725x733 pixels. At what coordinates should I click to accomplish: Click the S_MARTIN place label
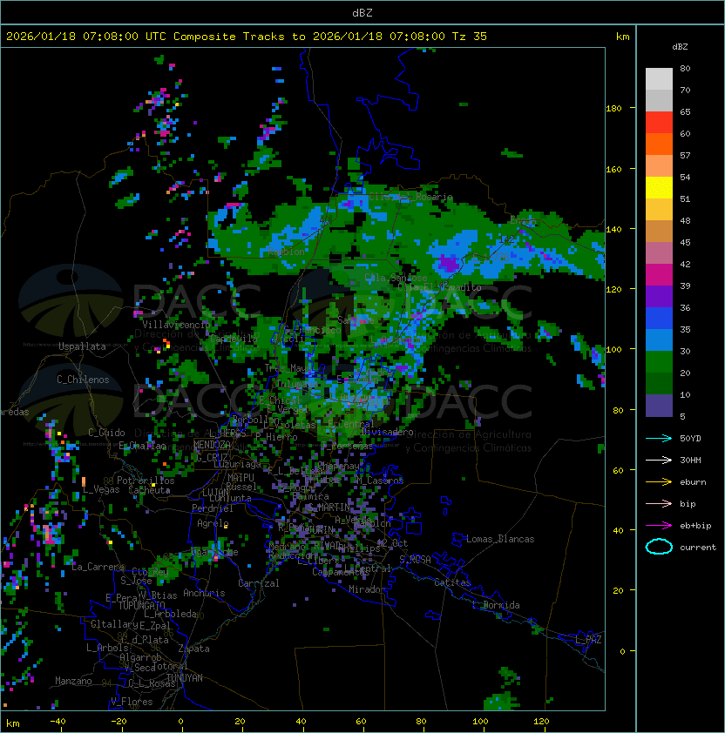329,508
